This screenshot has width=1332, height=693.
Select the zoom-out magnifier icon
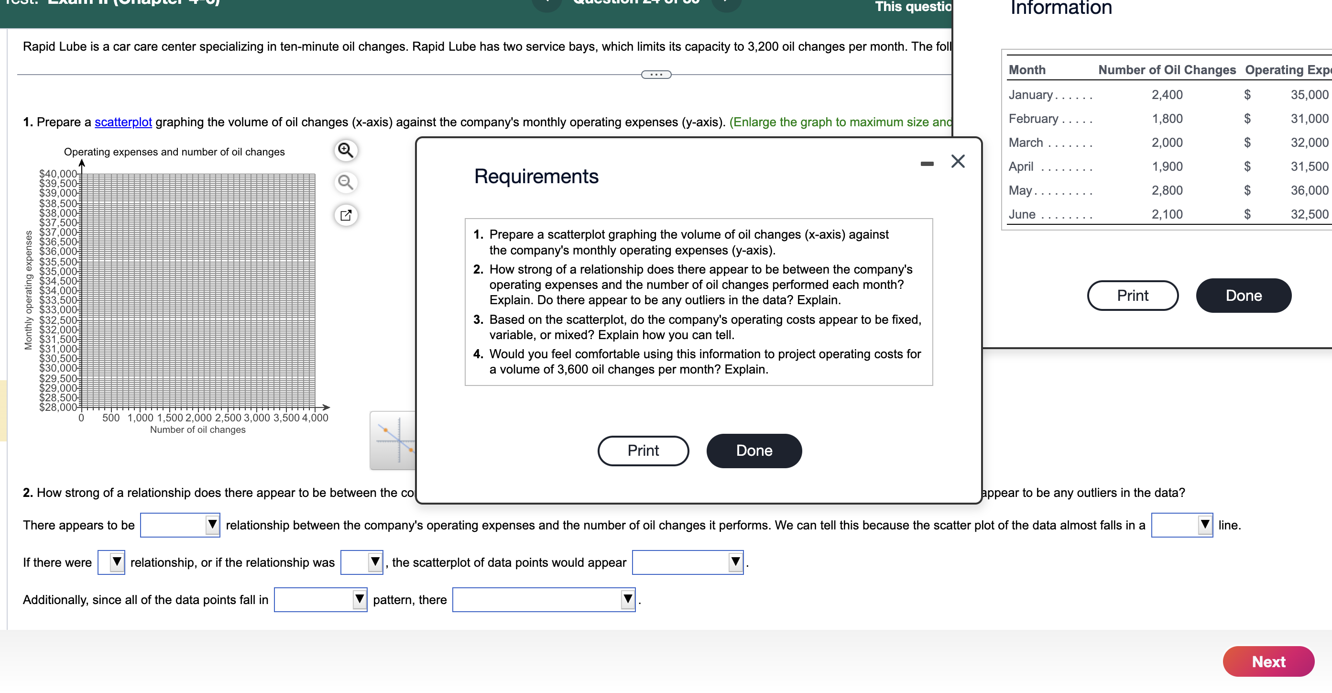click(345, 182)
